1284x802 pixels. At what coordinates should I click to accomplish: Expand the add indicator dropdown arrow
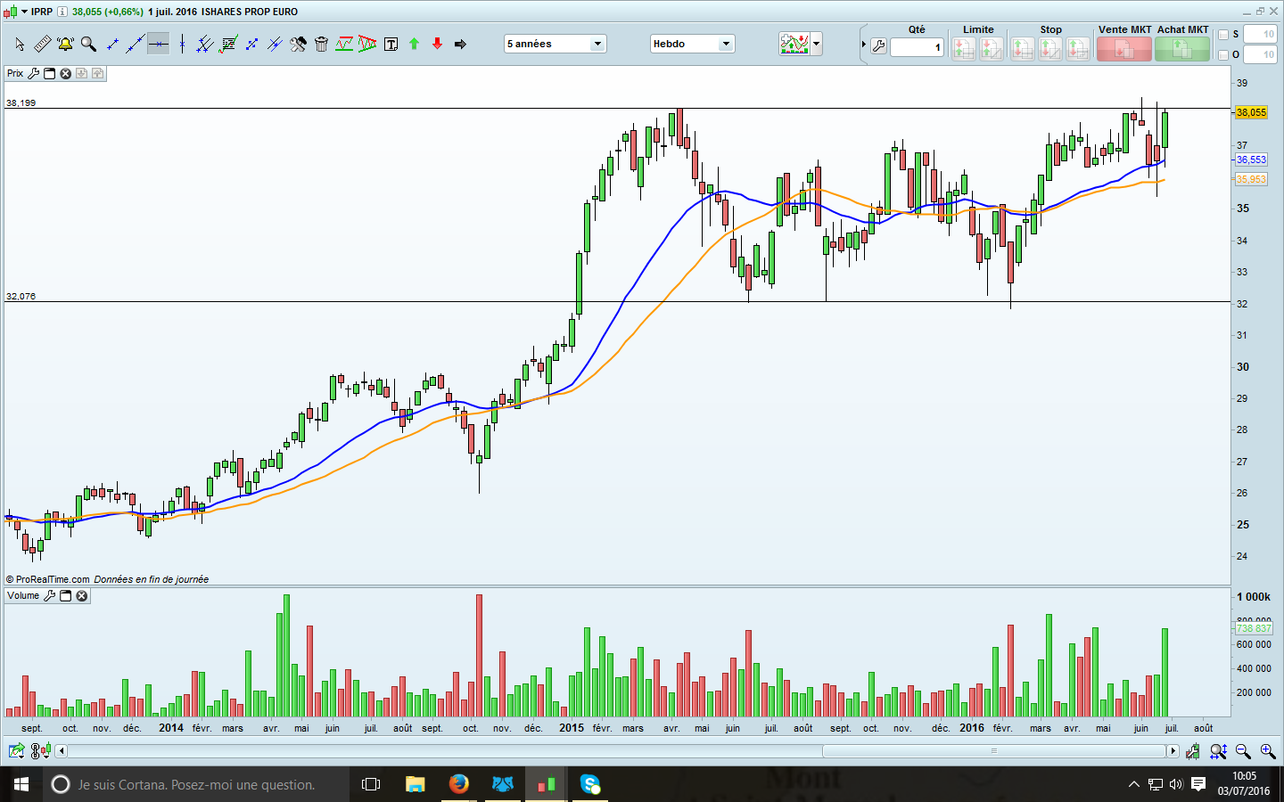tap(816, 44)
